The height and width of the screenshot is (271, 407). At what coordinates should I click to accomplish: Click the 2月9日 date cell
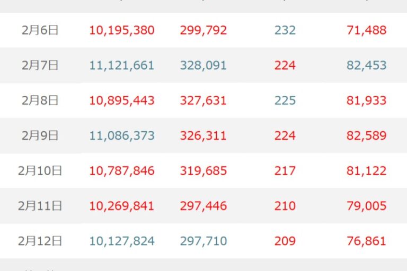click(x=40, y=135)
